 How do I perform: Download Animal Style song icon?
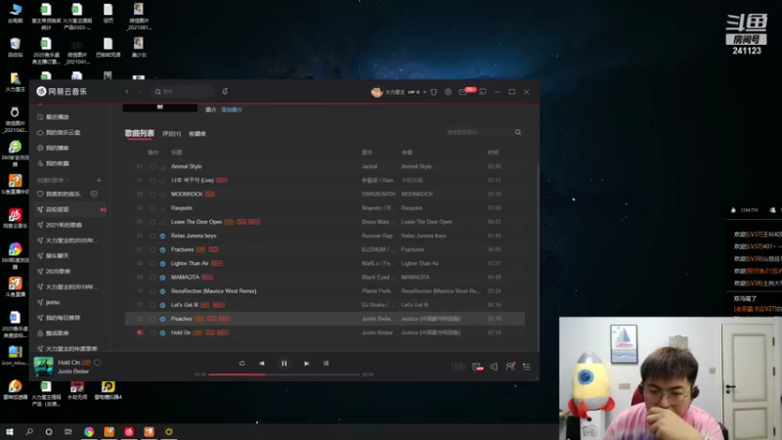[162, 166]
